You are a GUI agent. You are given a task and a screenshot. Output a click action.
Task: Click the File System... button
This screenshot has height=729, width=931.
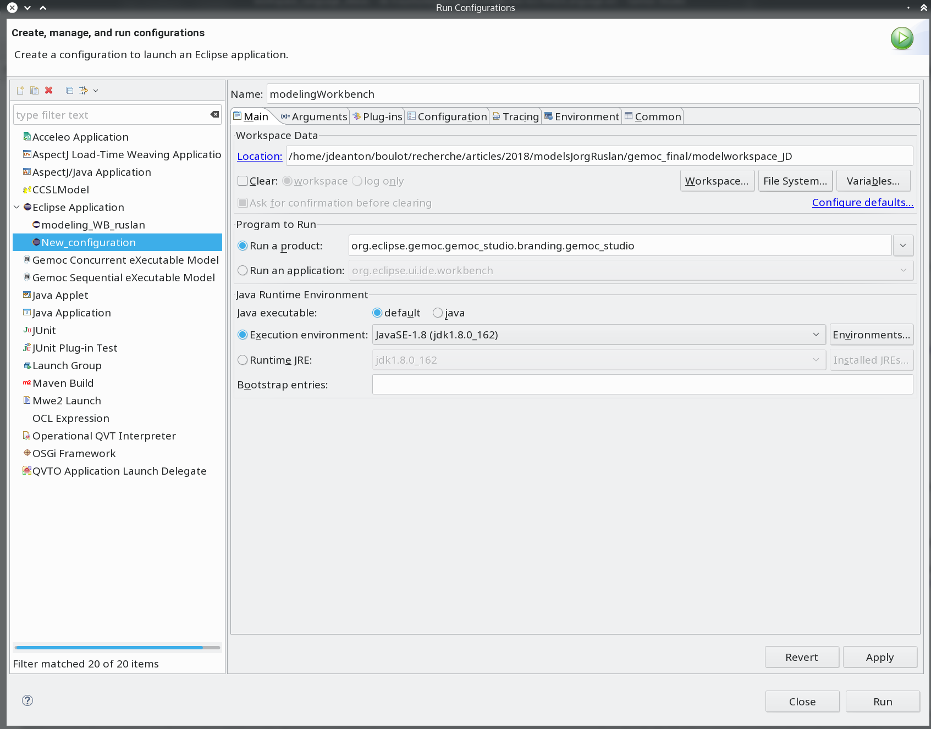coord(795,181)
